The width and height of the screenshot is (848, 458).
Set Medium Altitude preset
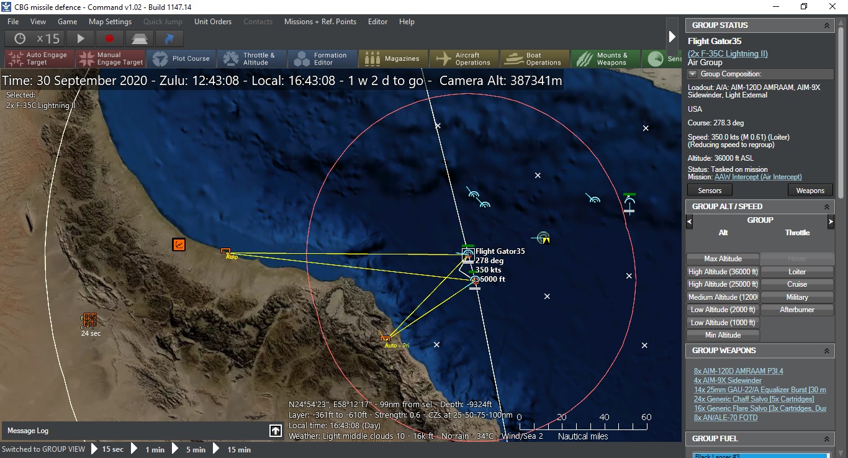(x=723, y=297)
